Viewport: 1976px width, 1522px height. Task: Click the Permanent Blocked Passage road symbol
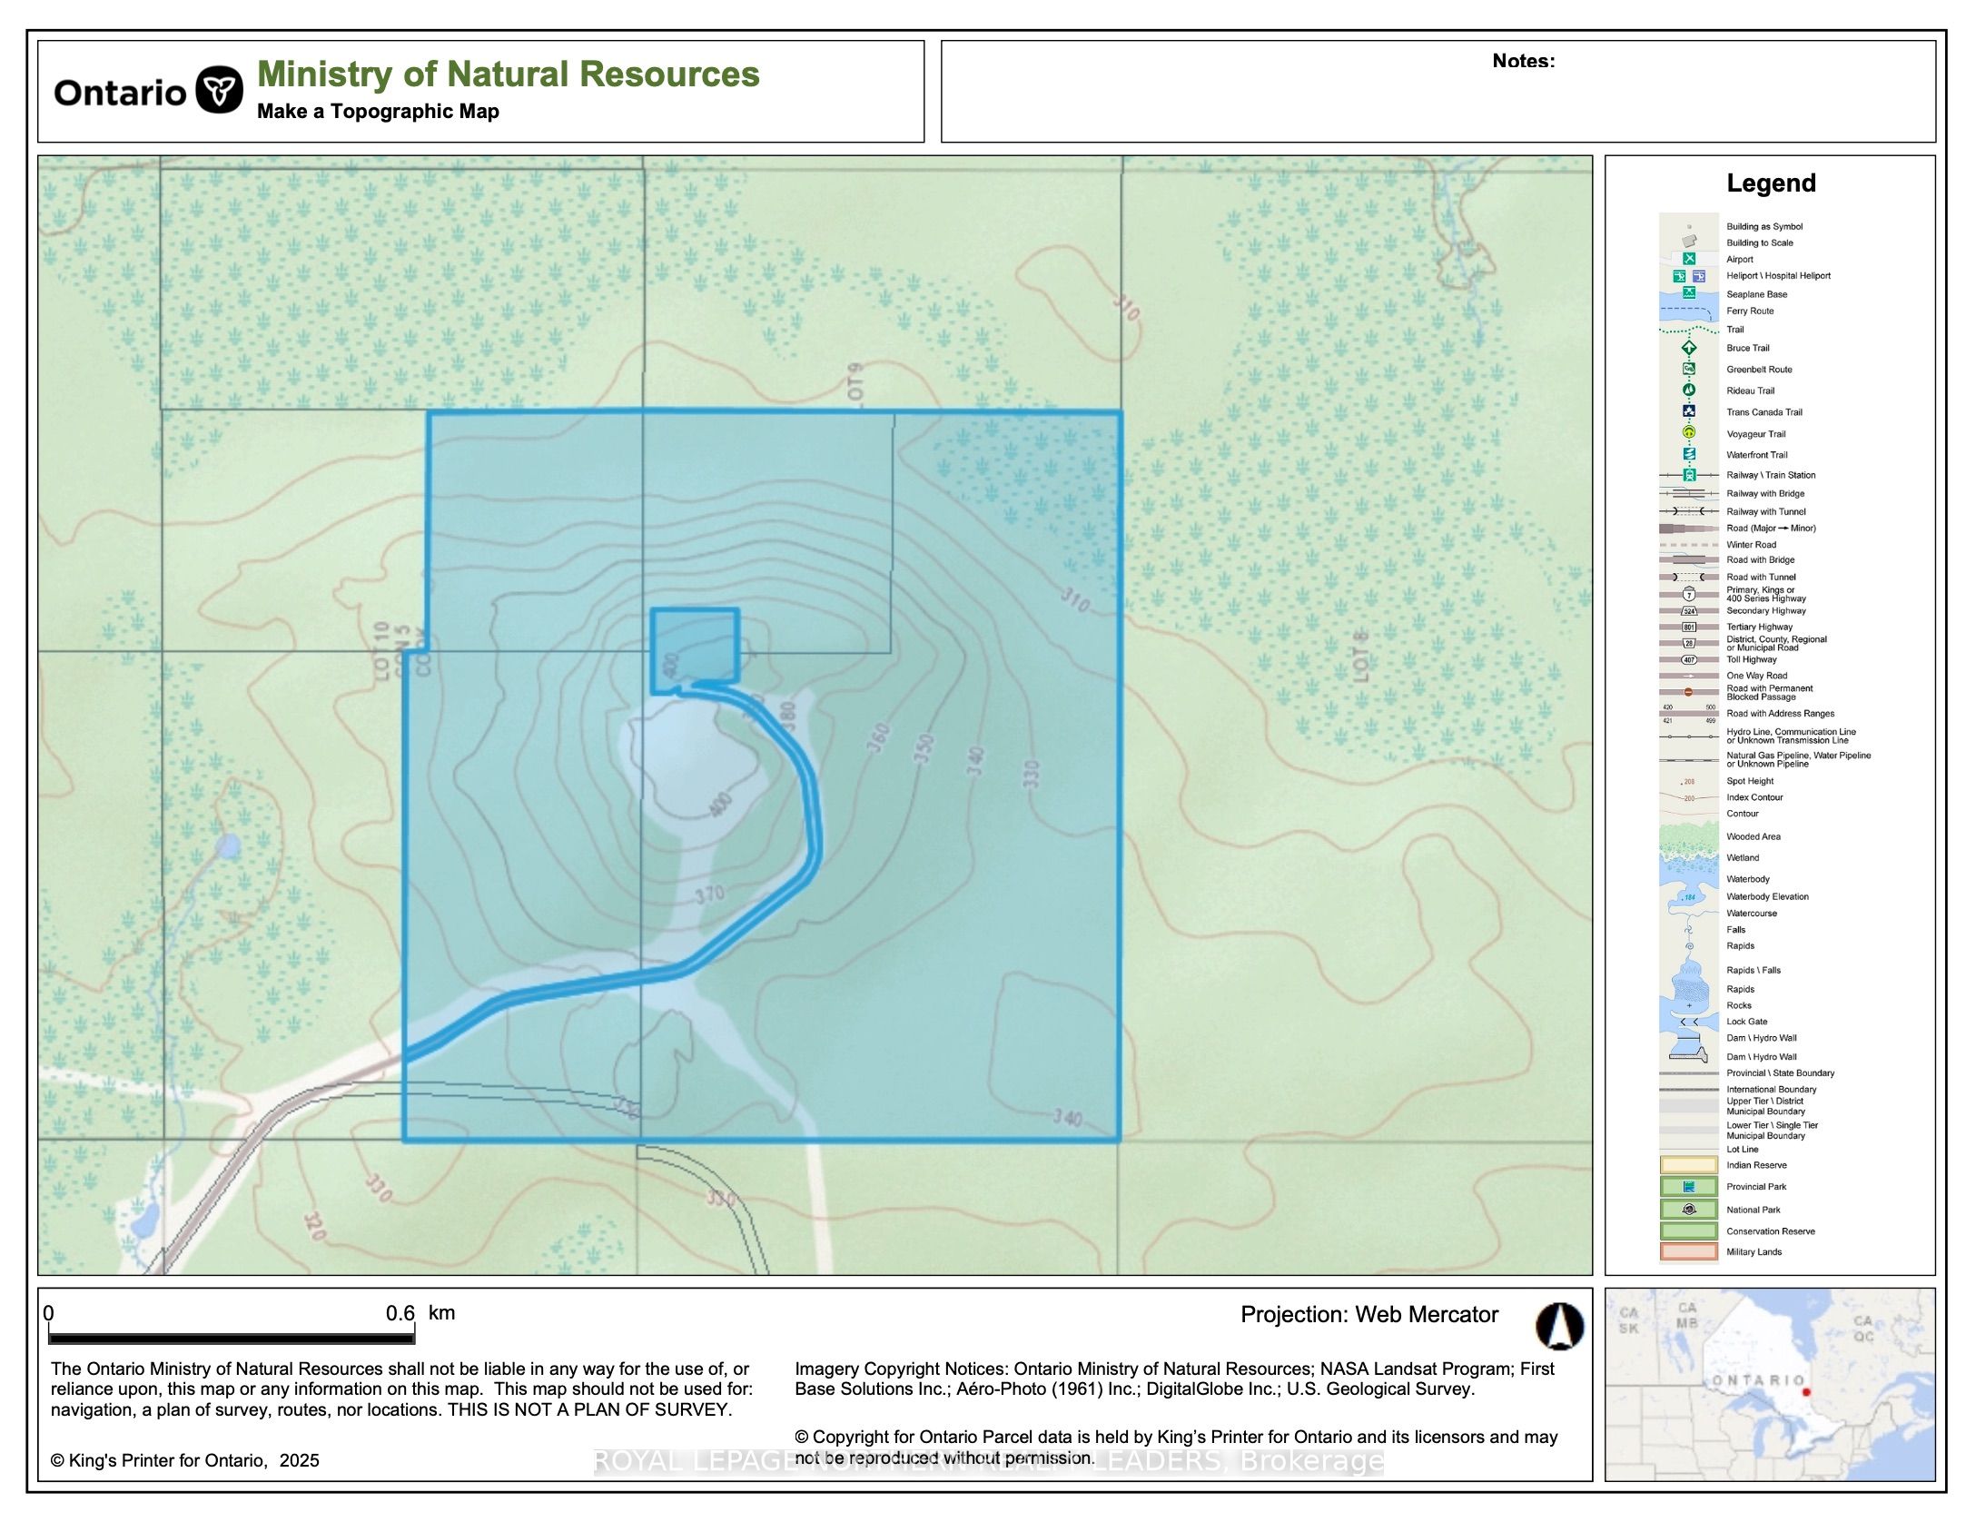point(1689,692)
